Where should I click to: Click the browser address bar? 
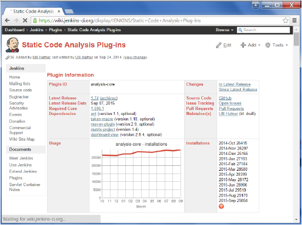tap(160, 20)
